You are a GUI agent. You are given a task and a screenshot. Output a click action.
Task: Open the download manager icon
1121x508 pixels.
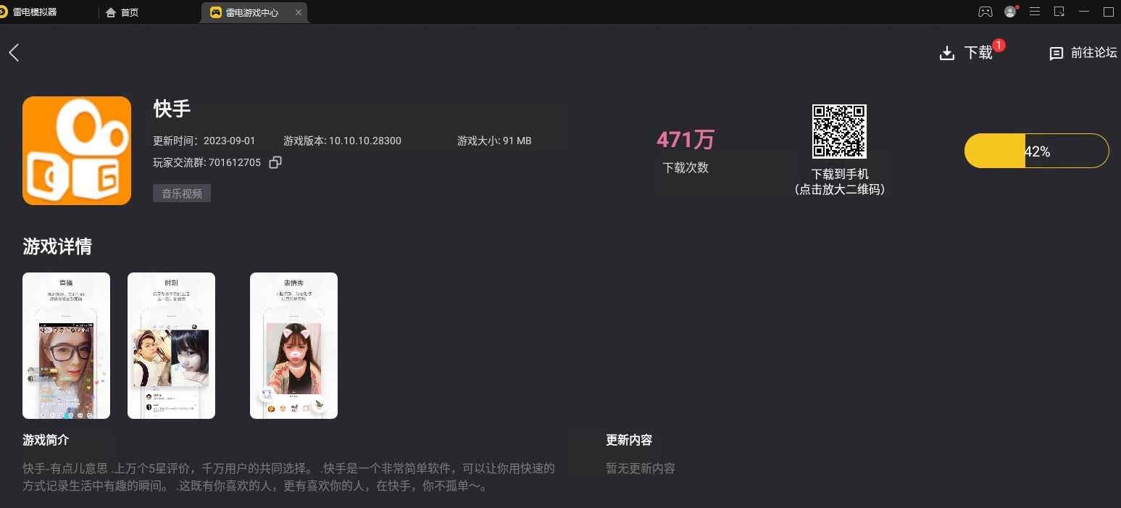pyautogui.click(x=946, y=54)
